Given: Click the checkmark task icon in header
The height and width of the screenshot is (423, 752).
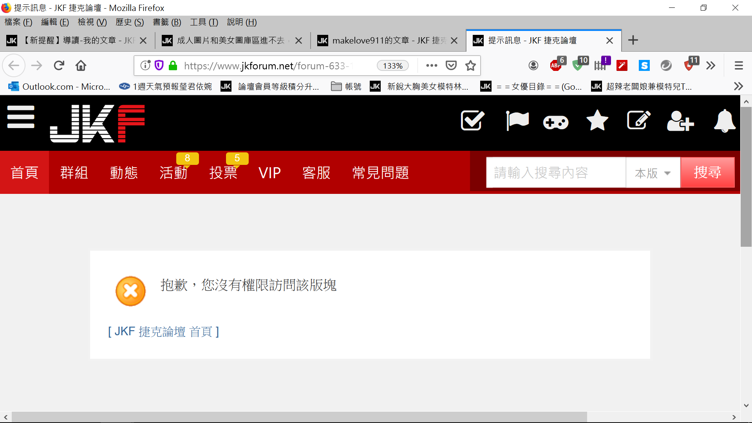Looking at the screenshot, I should click(472, 121).
